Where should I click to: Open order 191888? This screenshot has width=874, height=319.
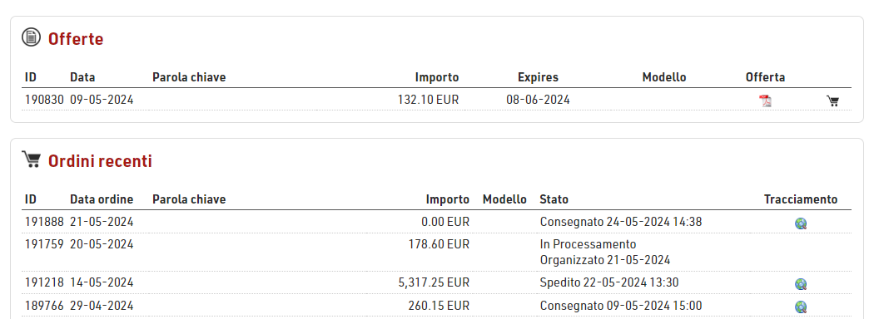pos(44,222)
